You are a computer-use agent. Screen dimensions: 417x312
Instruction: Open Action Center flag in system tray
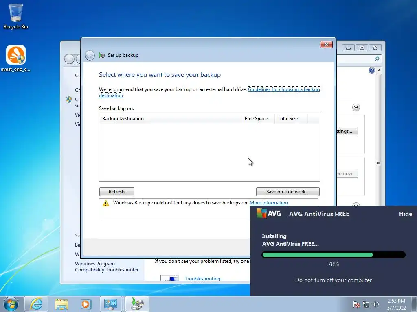[356, 304]
